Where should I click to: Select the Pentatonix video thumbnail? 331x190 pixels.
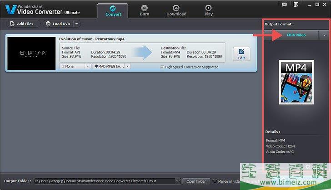coord(31,54)
